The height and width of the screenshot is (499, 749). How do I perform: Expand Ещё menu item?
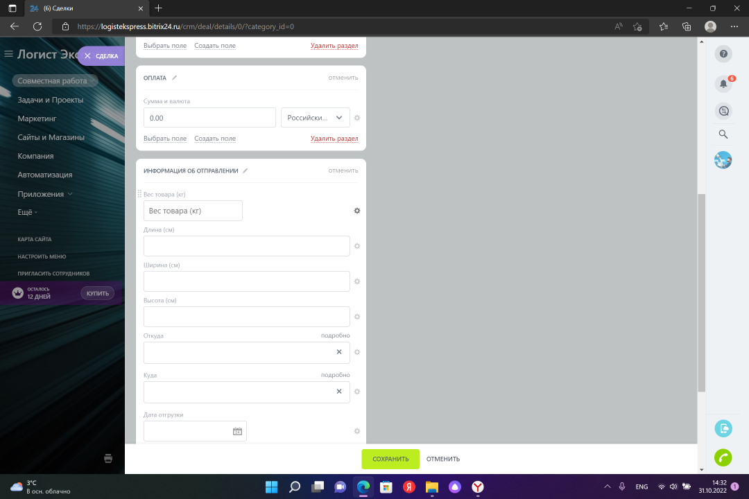pos(27,212)
